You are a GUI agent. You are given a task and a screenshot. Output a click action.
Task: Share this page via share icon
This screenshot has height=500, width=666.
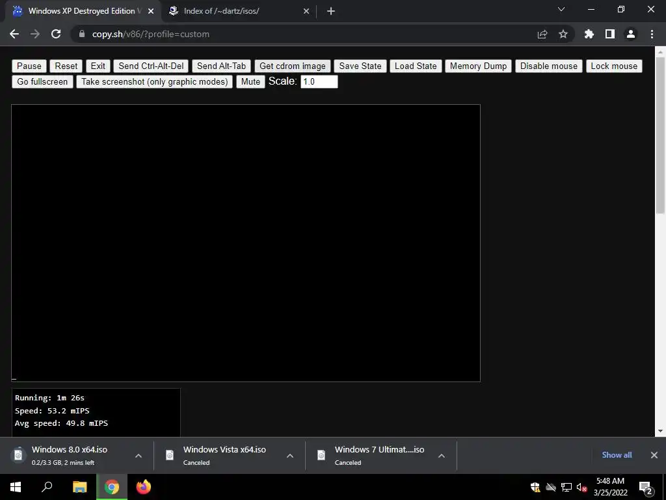[542, 34]
